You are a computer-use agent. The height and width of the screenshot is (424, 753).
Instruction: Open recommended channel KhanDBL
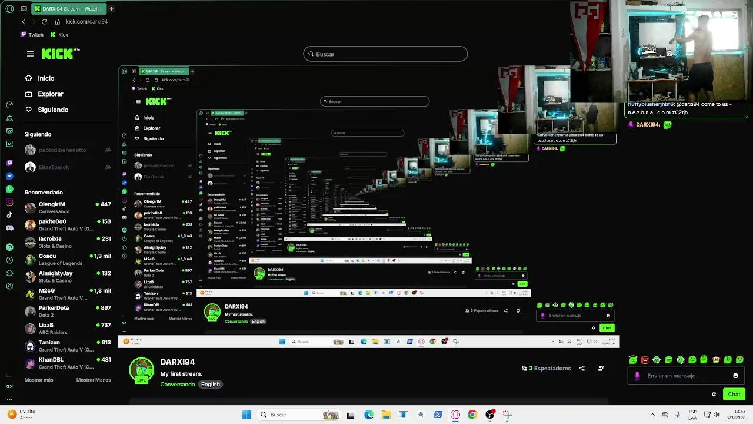click(x=68, y=363)
